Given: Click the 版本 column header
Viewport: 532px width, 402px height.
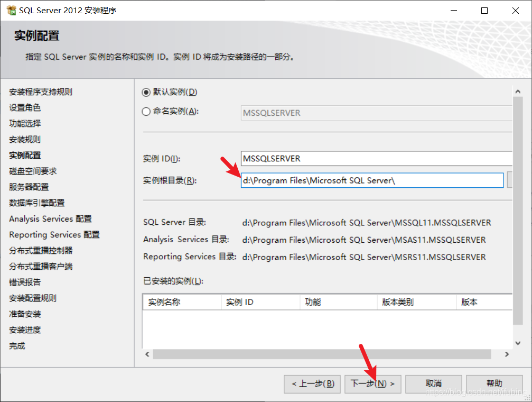Looking at the screenshot, I should click(484, 301).
